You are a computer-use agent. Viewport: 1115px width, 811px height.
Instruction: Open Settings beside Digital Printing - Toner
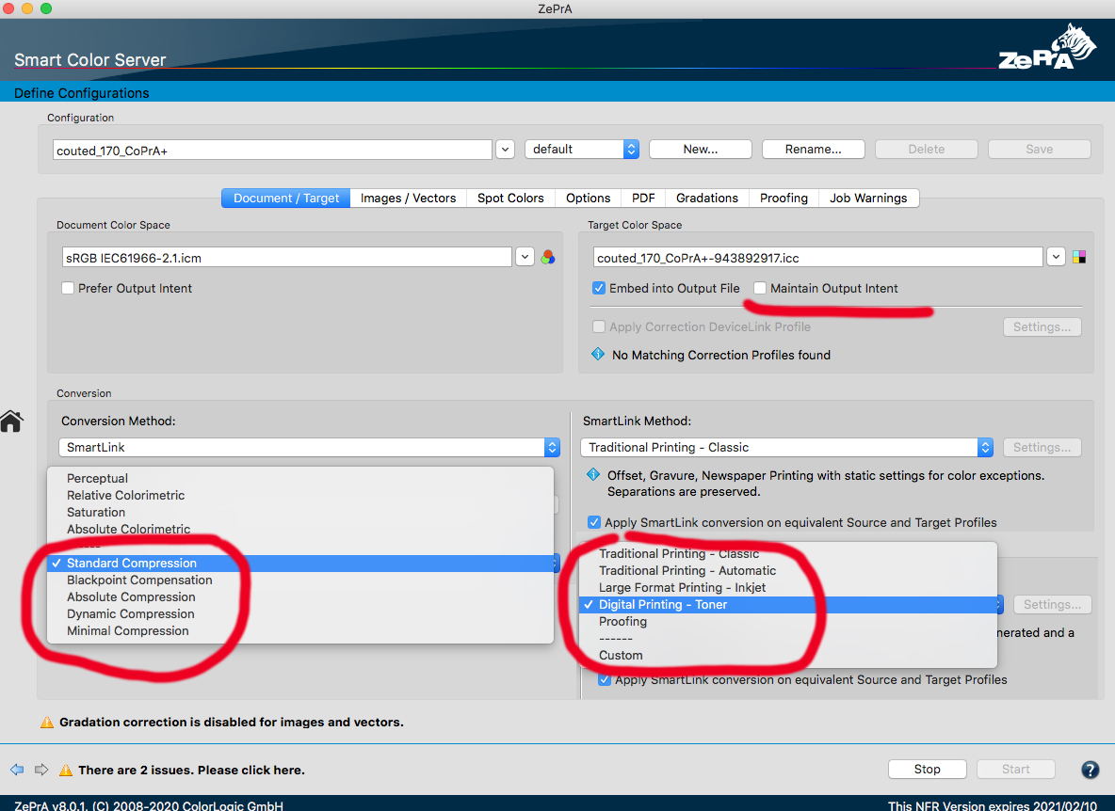1052,605
